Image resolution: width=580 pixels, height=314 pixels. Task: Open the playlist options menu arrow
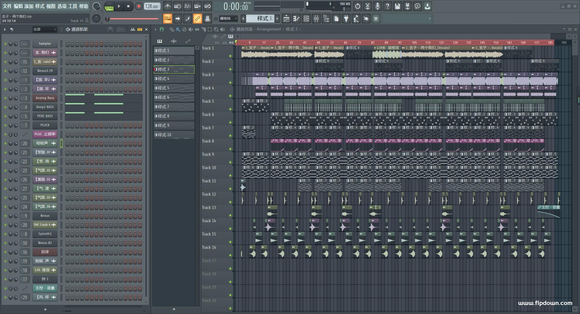[156, 29]
